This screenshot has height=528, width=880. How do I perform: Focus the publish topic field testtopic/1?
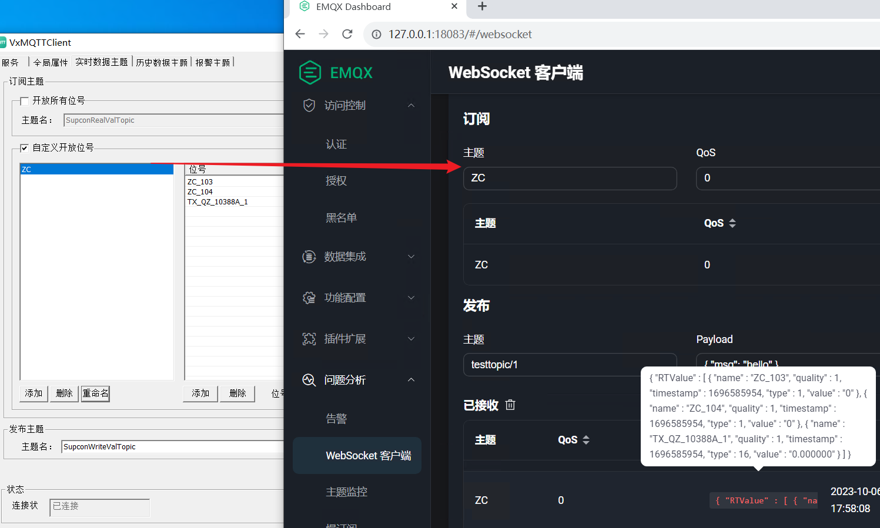[570, 365]
